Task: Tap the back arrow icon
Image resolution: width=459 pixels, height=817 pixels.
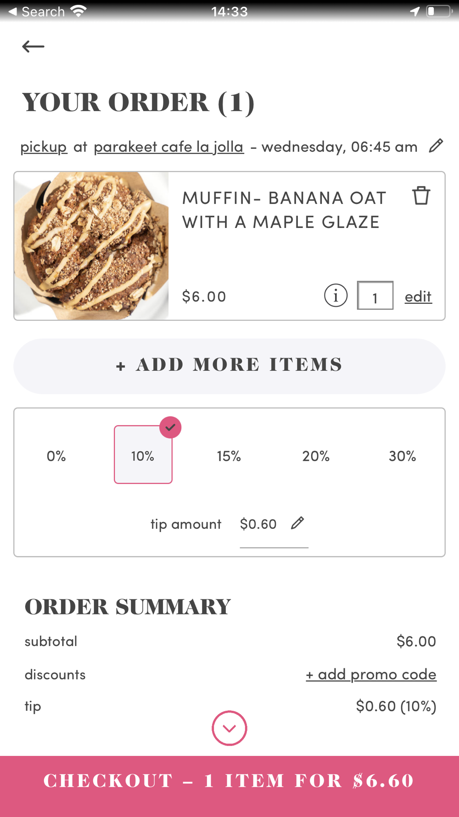Action: [x=33, y=46]
